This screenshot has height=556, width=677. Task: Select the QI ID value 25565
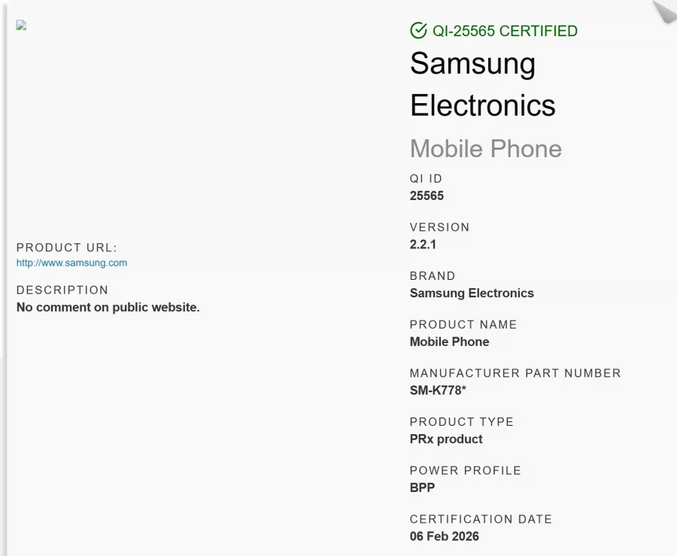coord(427,196)
